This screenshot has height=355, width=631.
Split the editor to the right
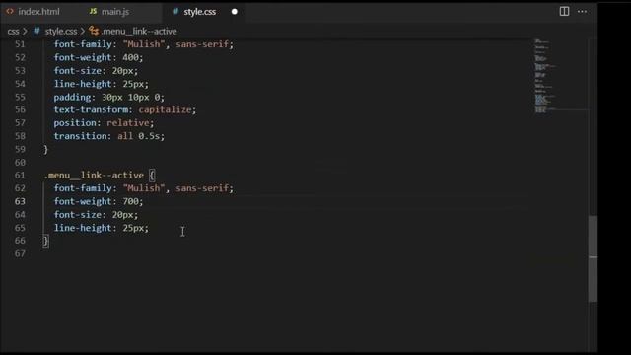pos(564,11)
